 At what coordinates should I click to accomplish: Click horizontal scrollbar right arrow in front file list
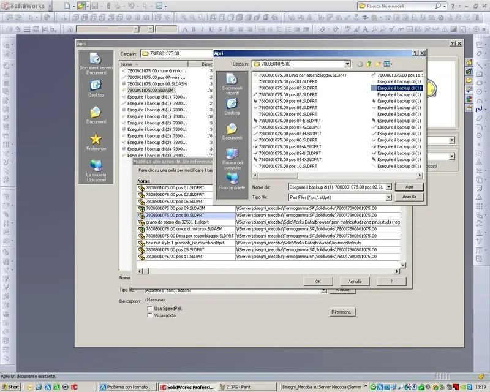click(420, 175)
